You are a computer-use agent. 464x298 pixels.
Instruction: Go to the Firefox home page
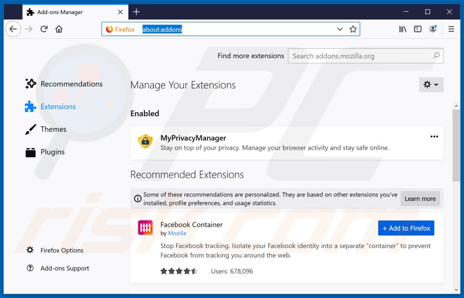(59, 29)
